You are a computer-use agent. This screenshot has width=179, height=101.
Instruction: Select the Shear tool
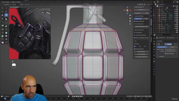[3, 43]
